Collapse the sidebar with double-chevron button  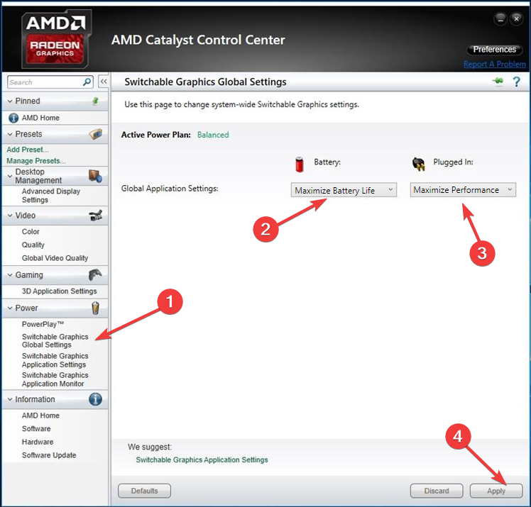pos(104,82)
